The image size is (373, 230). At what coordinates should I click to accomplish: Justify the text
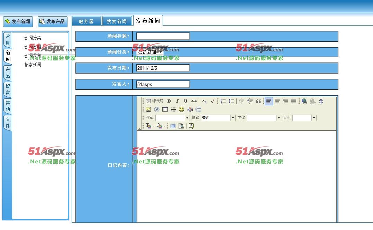(x=294, y=101)
